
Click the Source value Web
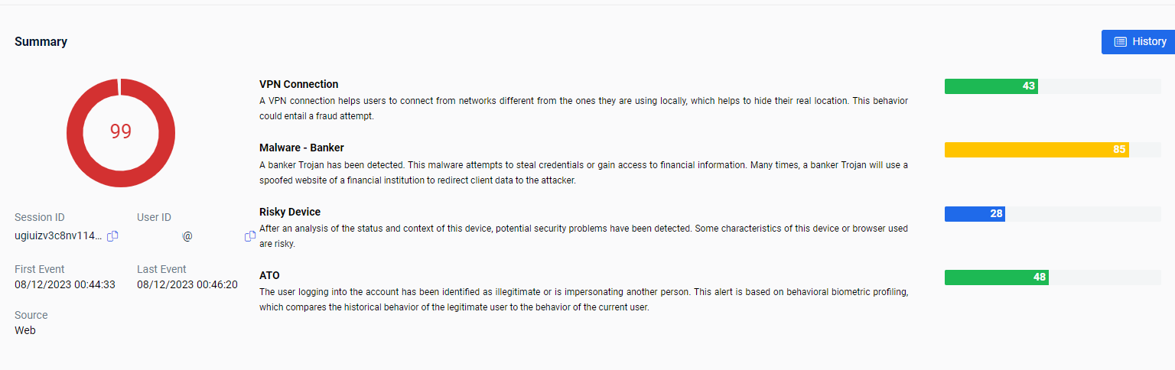click(x=25, y=330)
